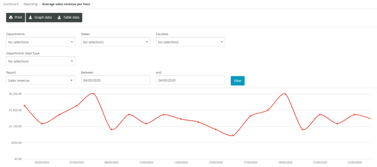Click the download icon for Graph data
This screenshot has width=377, height=167.
(30, 18)
